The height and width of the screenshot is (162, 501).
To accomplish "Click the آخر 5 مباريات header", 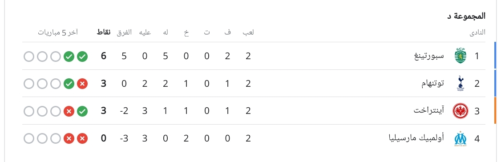I will (58, 32).
